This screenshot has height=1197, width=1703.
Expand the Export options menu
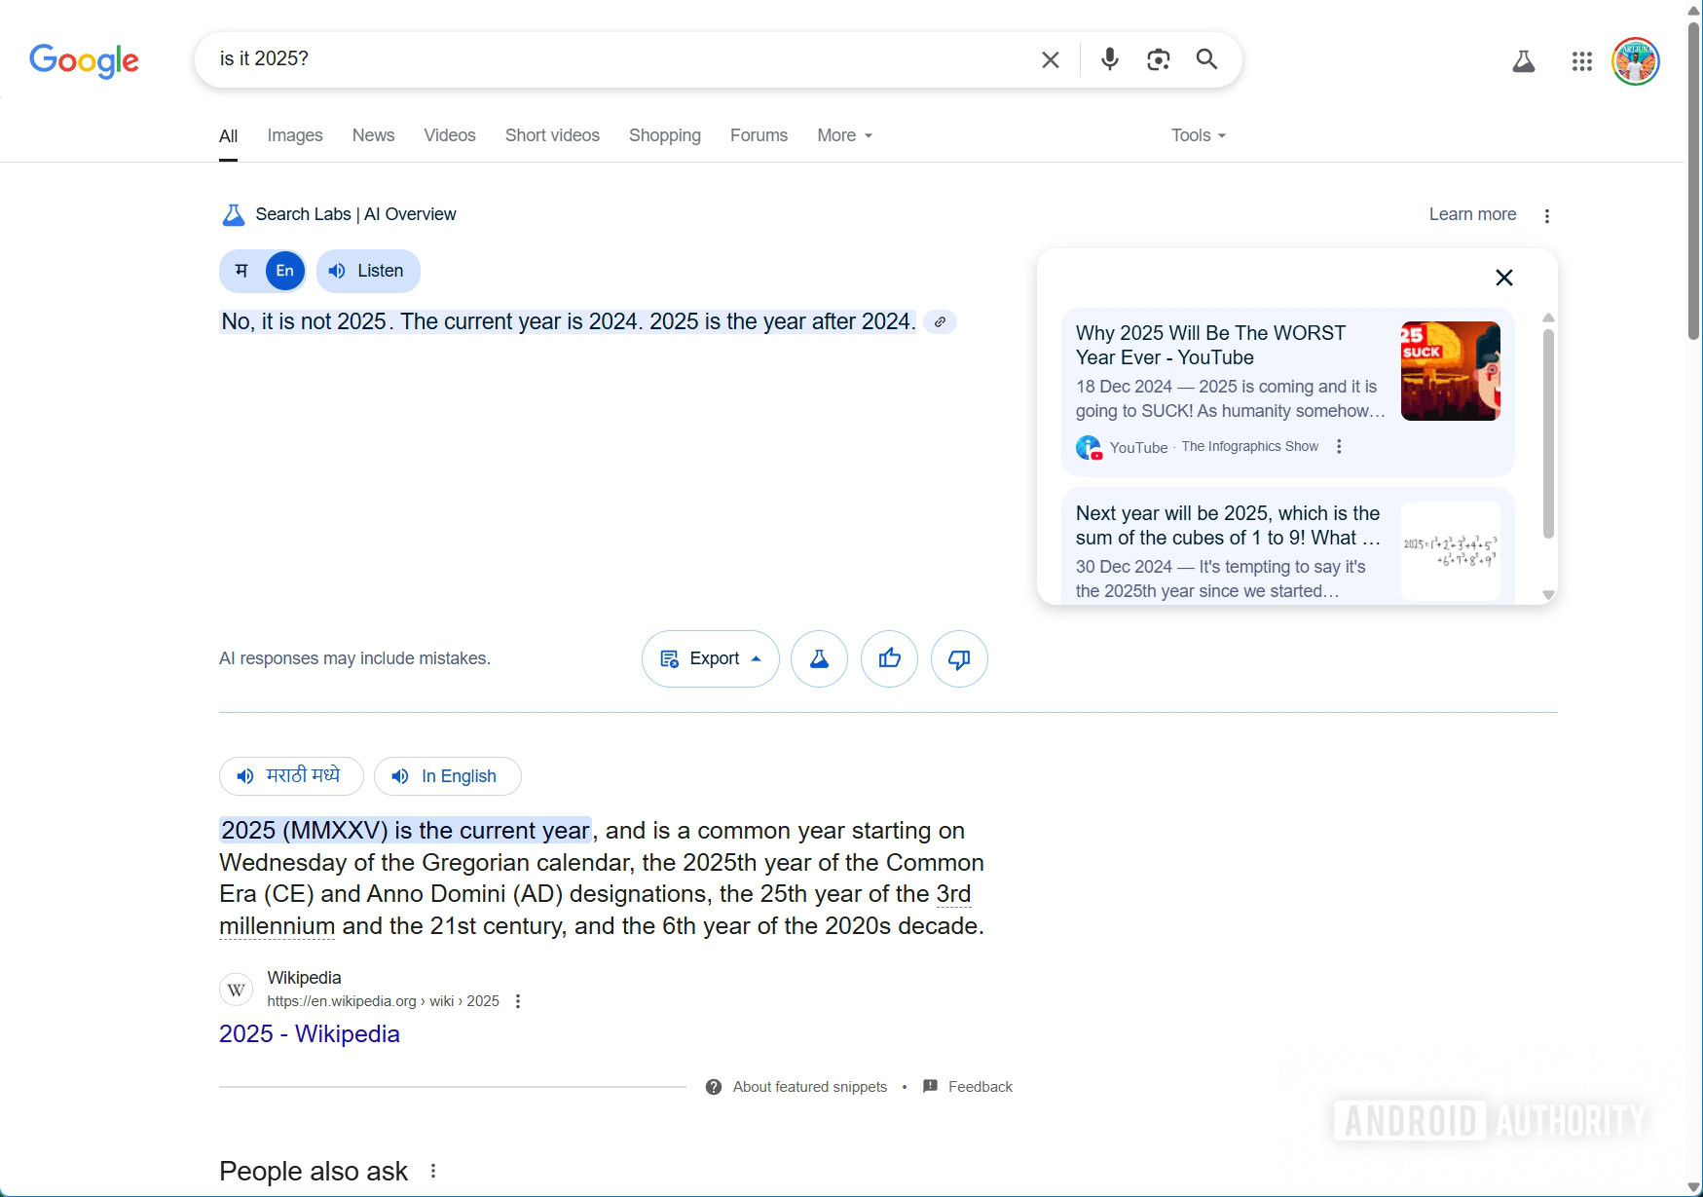(710, 659)
